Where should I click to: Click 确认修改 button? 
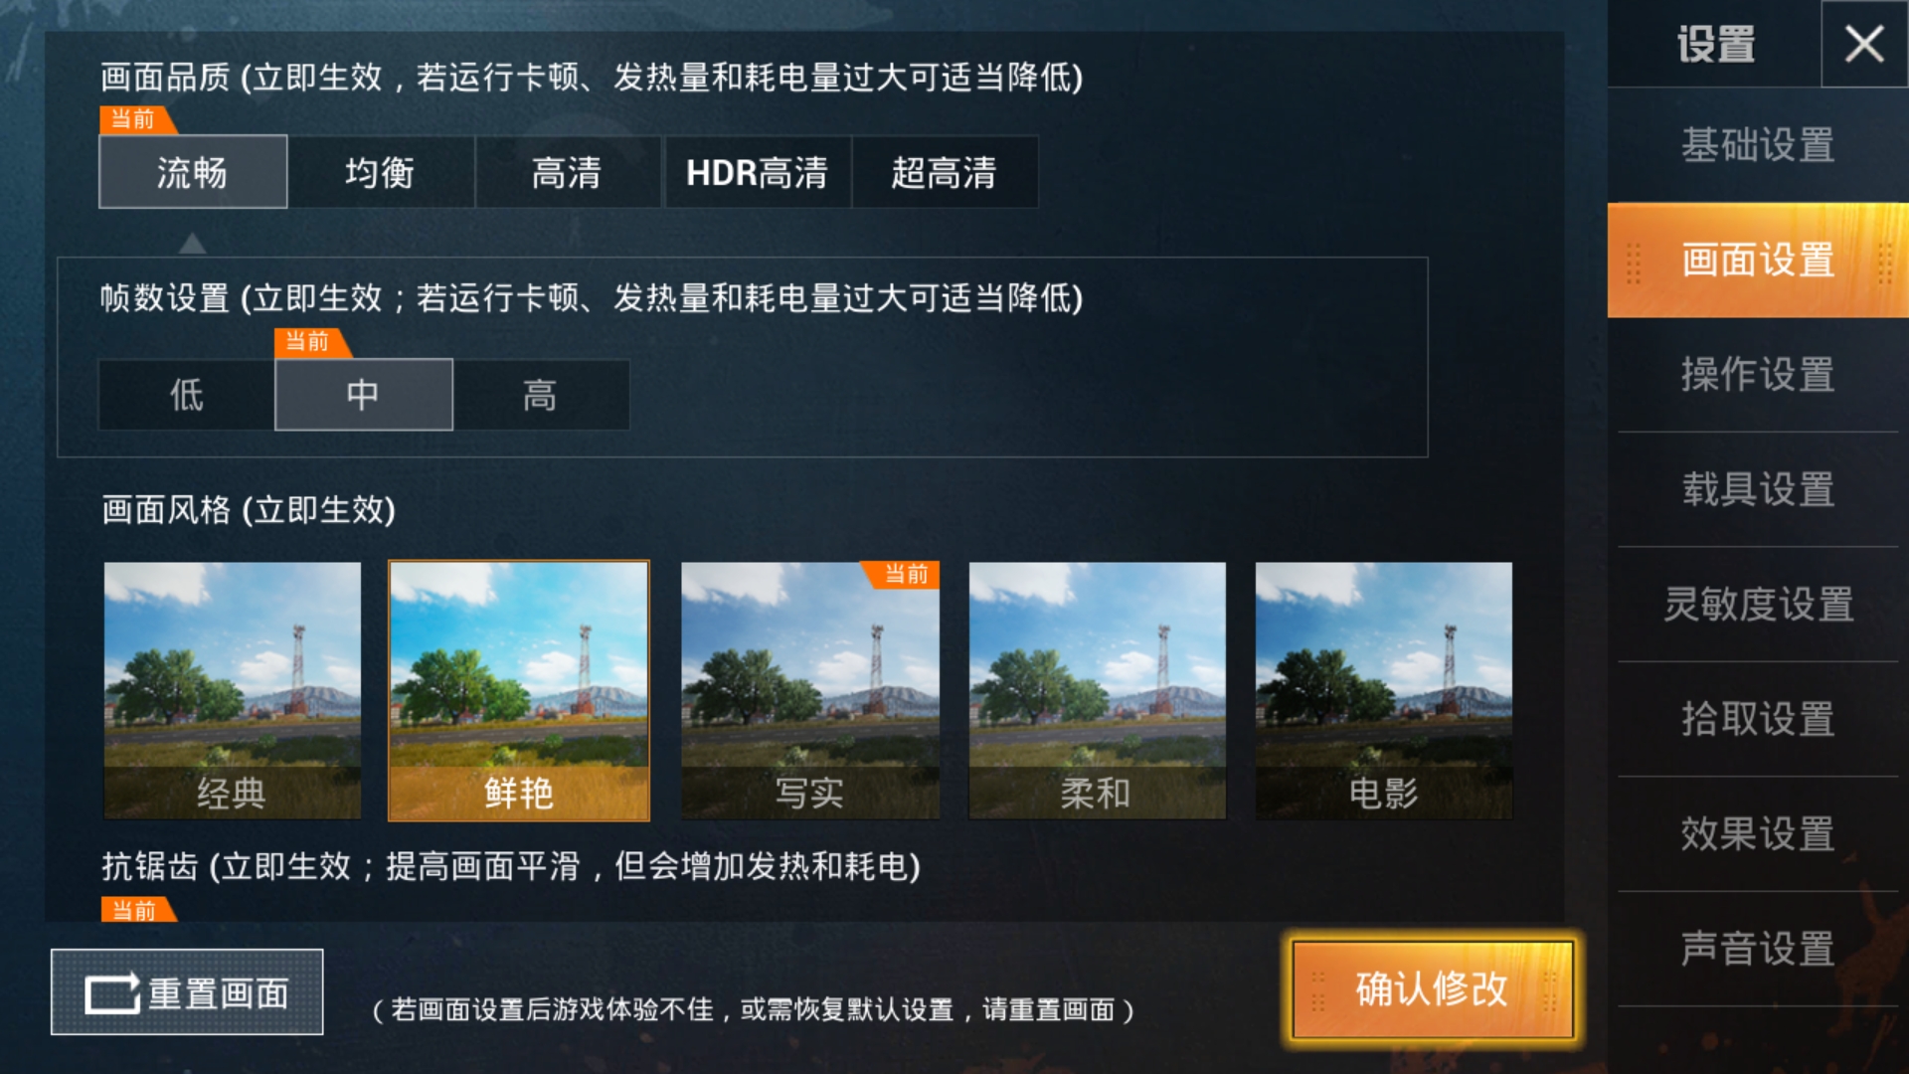[1433, 989]
